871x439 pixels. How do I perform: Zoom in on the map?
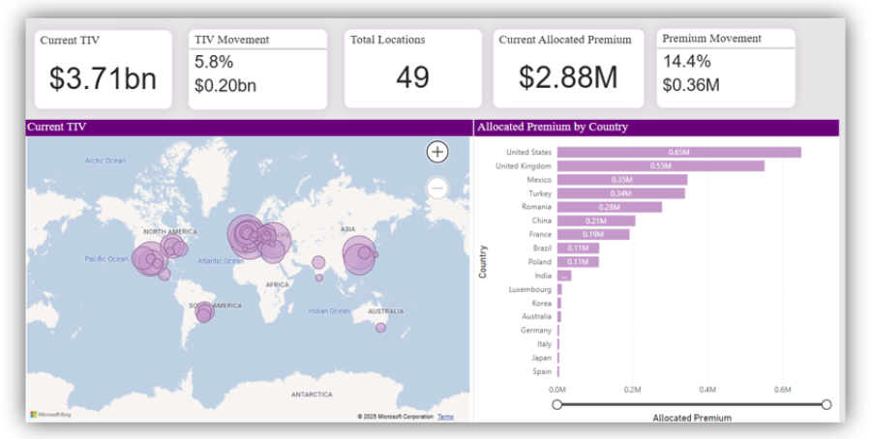point(437,152)
